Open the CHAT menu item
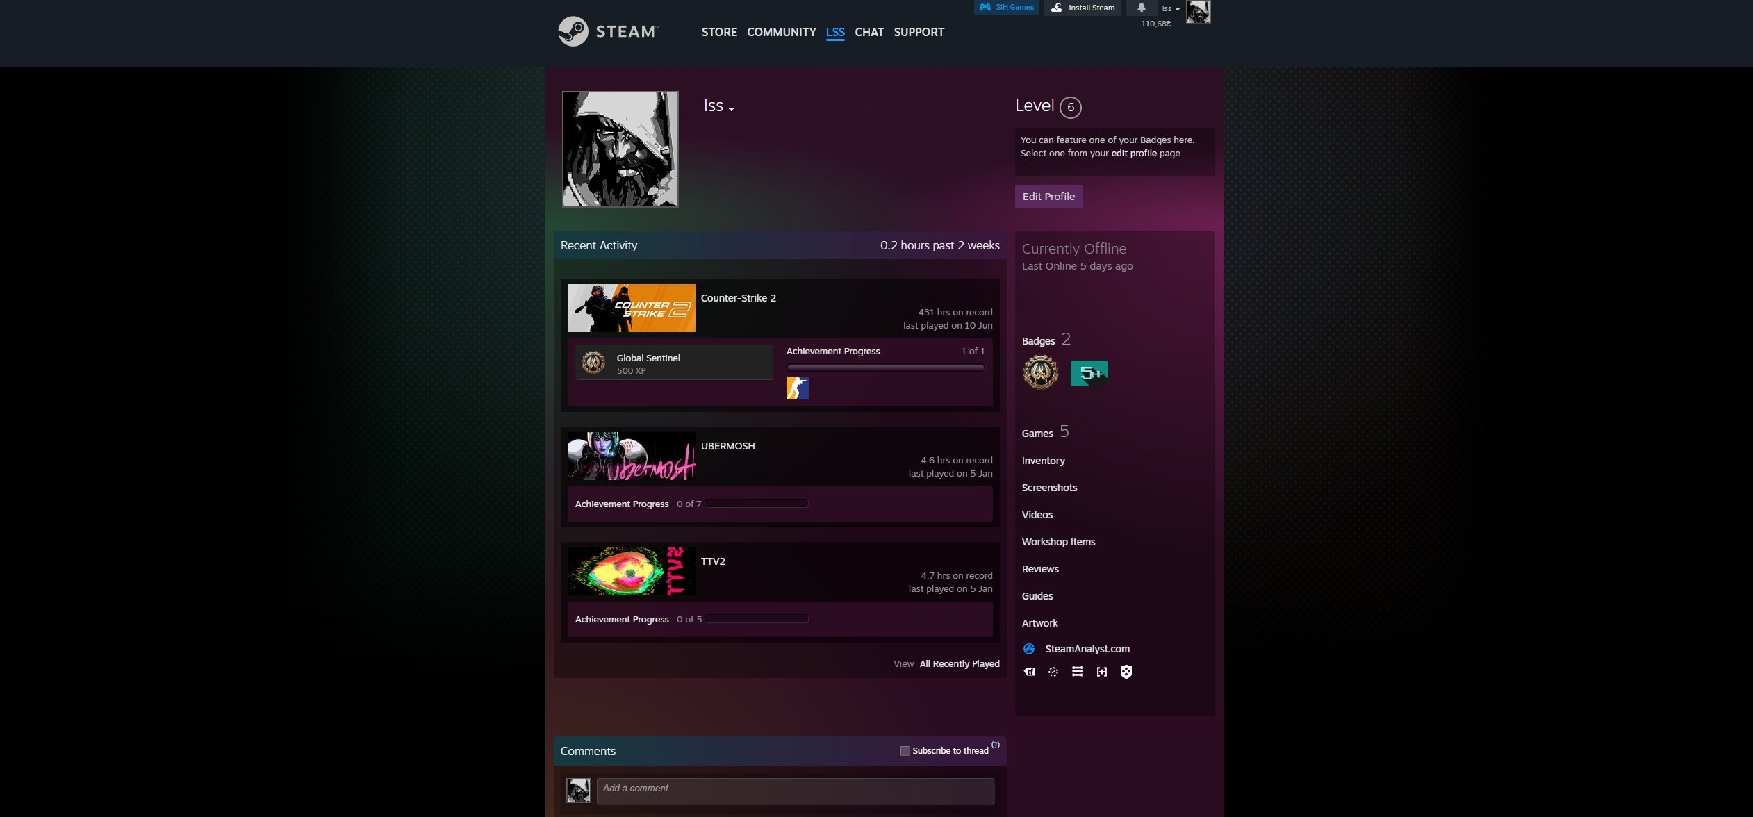Viewport: 1753px width, 817px height. tap(869, 32)
